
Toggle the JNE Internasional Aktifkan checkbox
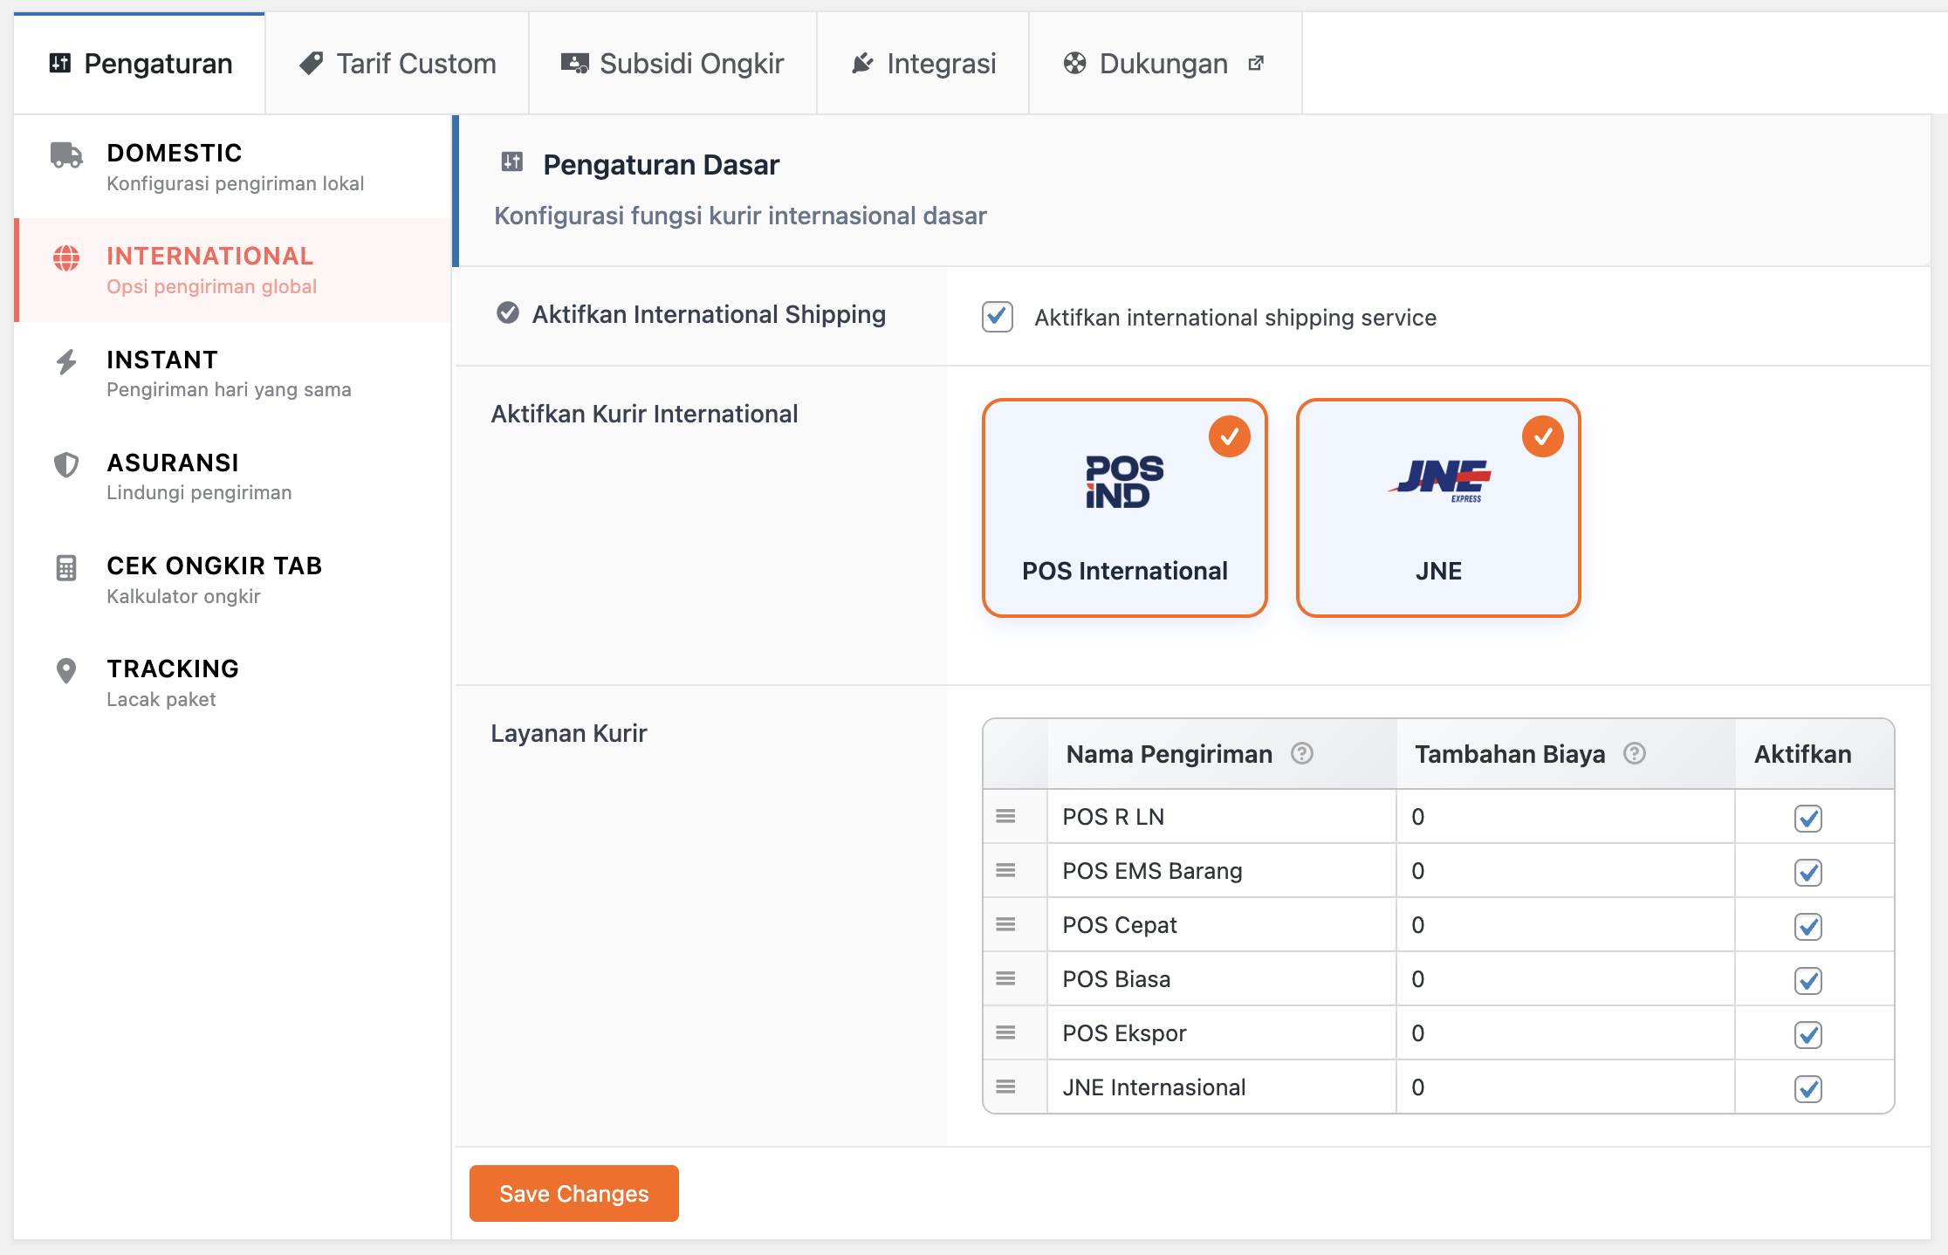click(x=1807, y=1088)
